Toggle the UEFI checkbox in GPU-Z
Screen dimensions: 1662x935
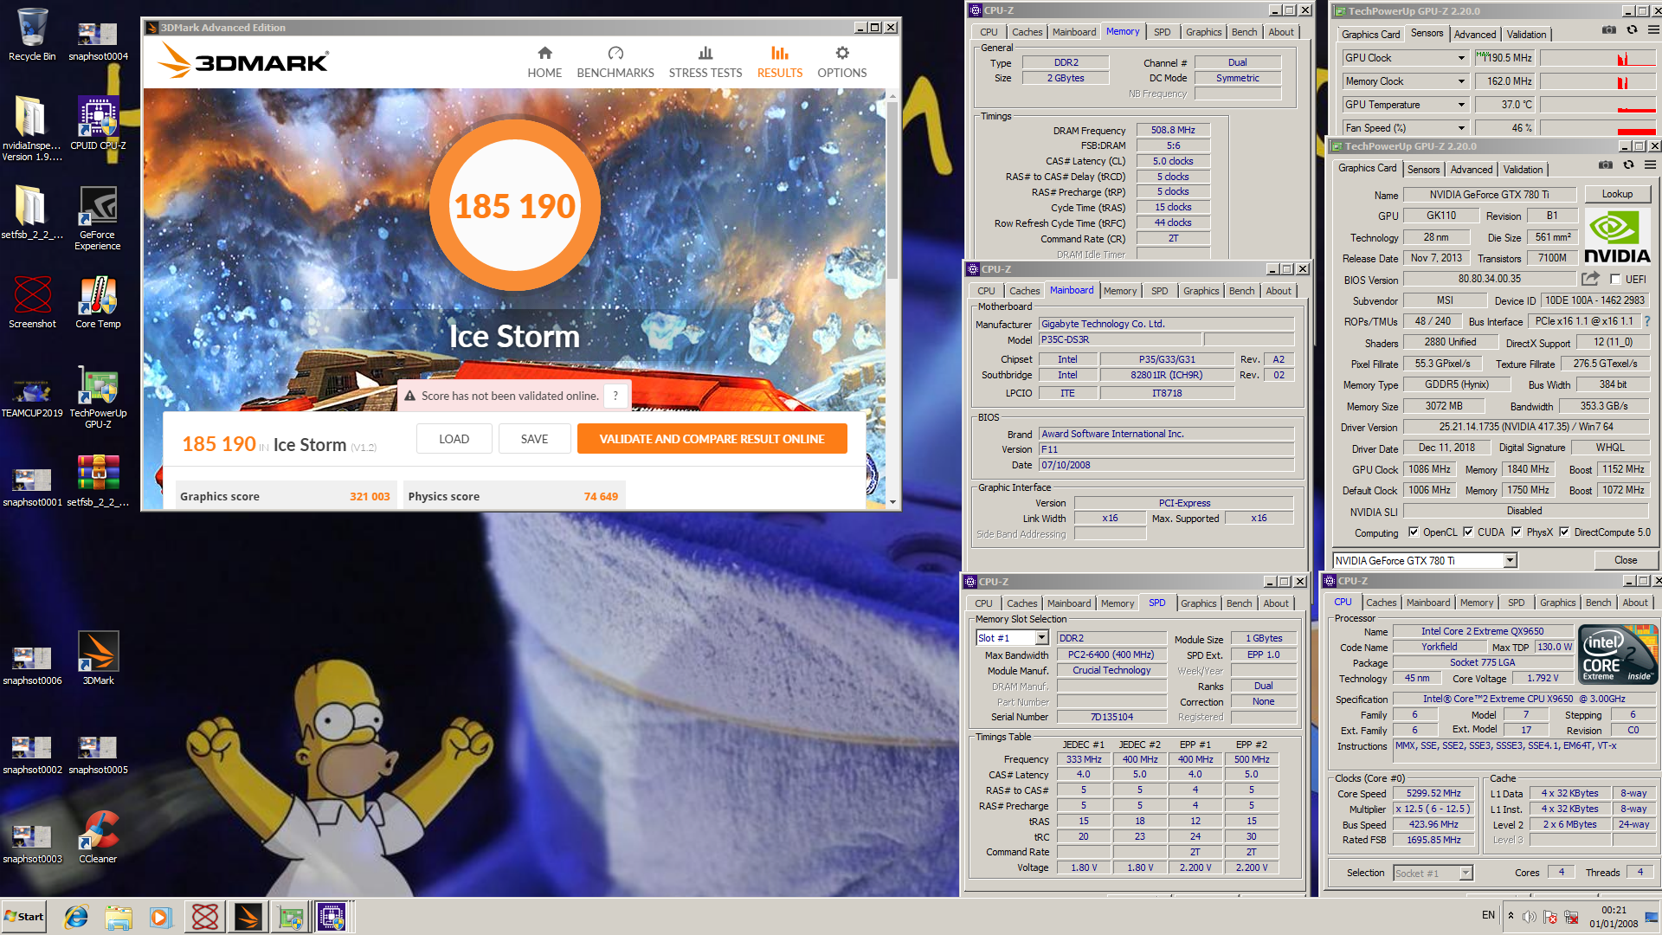(x=1615, y=279)
